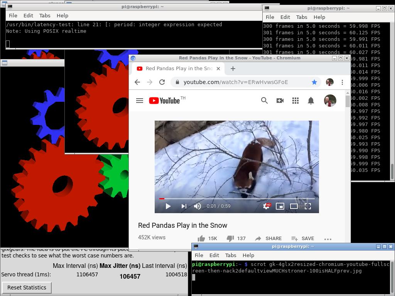Enter fullscreen video mode
The image size is (395, 296).
(308, 207)
